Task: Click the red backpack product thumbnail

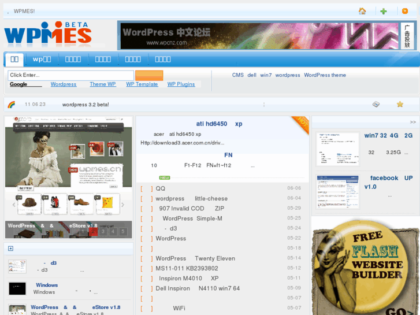Action: pyautogui.click(x=55, y=204)
